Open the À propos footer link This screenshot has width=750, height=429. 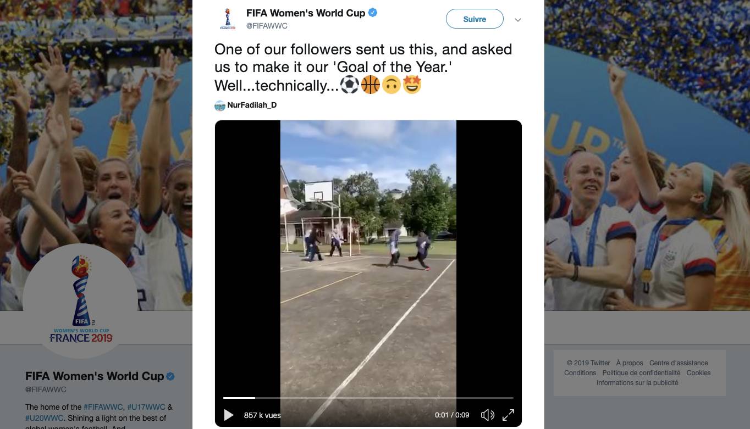coord(630,363)
